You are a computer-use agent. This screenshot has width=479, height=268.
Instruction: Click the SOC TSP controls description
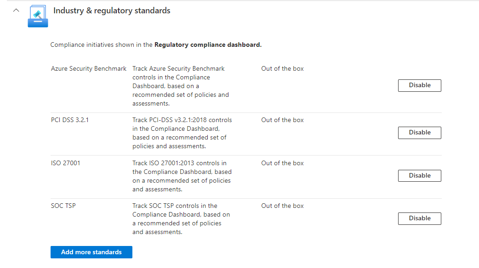181,219
